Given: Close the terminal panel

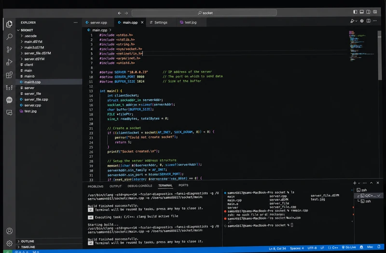Looking at the screenshot, I should pyautogui.click(x=378, y=183).
